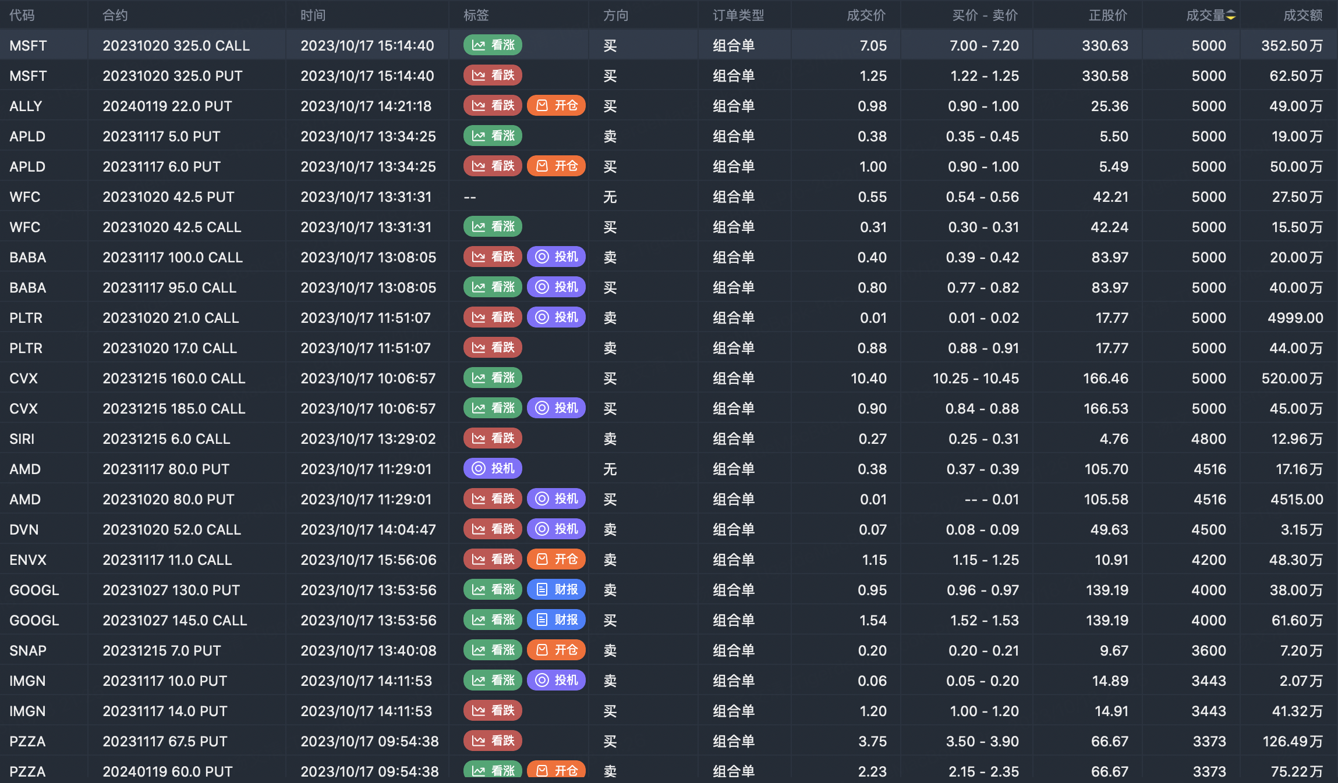Screen dimensions: 1338x783
Task: Click the 开仓 tag on ENVX 11.0 CALL row
Action: tap(556, 559)
